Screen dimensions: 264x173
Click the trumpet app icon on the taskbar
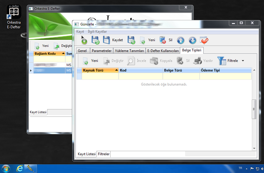pos(31,168)
